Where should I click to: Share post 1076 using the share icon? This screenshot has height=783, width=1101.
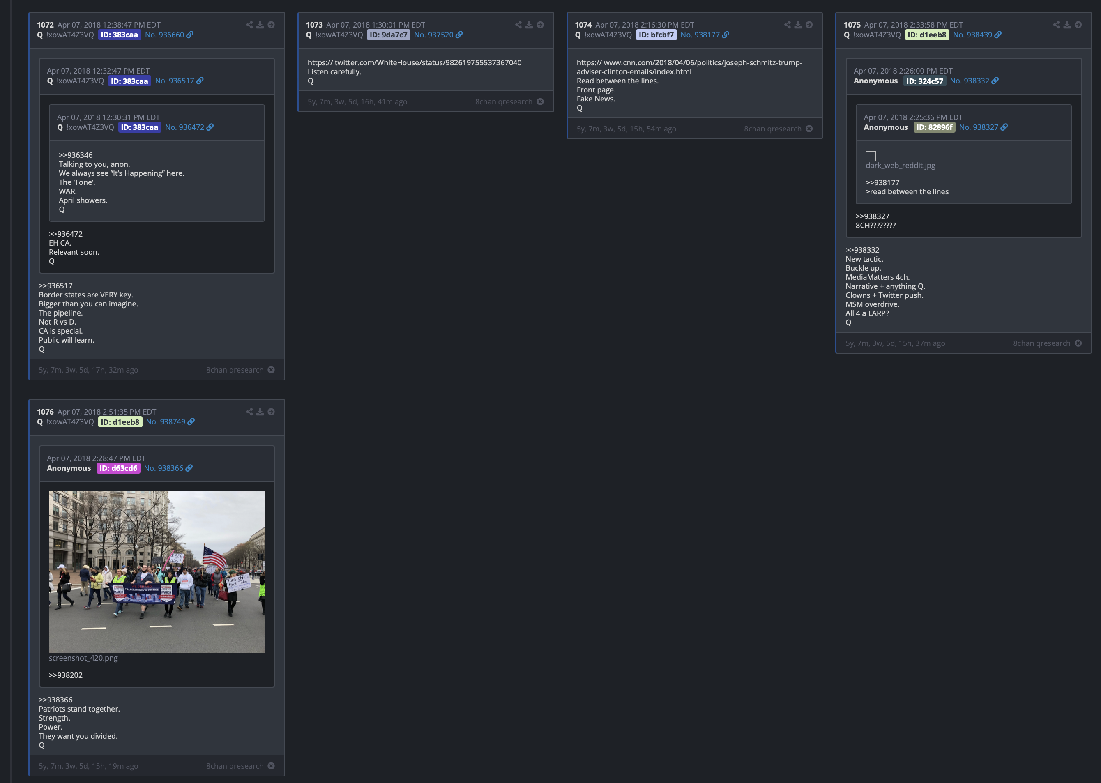[x=249, y=412]
